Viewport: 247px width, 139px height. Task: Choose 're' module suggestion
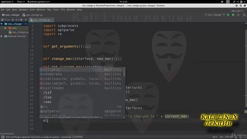tap(81, 107)
